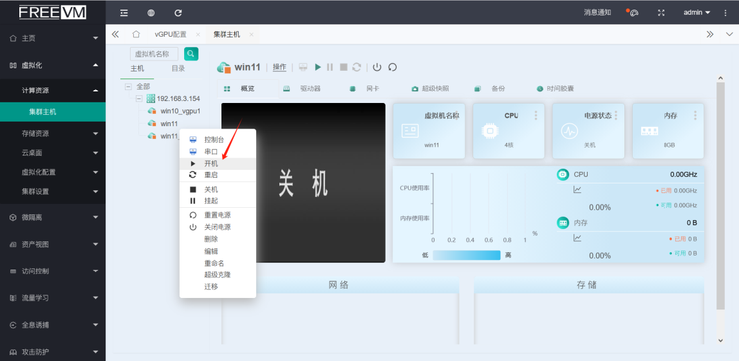
Task: Expand the 存储资源 sidebar menu
Action: tap(53, 133)
